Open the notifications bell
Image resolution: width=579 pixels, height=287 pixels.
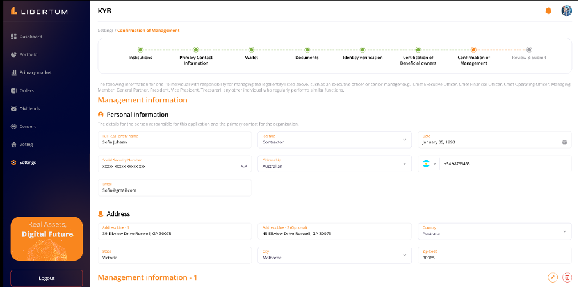548,11
